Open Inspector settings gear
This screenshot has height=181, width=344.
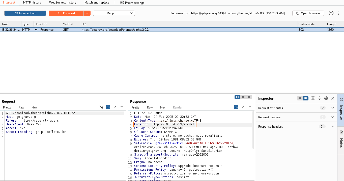(326, 98)
